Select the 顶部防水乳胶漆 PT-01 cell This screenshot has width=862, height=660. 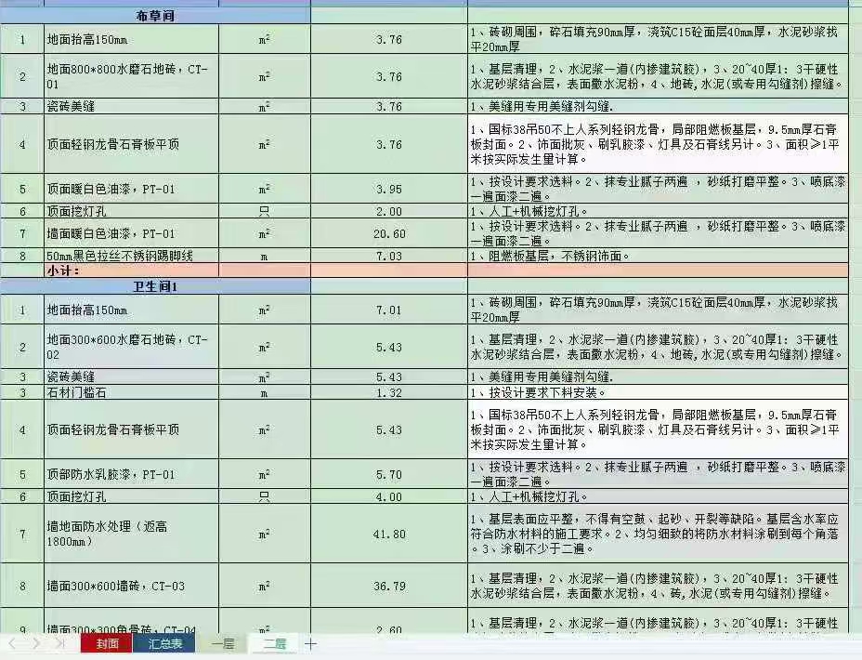pos(130,474)
